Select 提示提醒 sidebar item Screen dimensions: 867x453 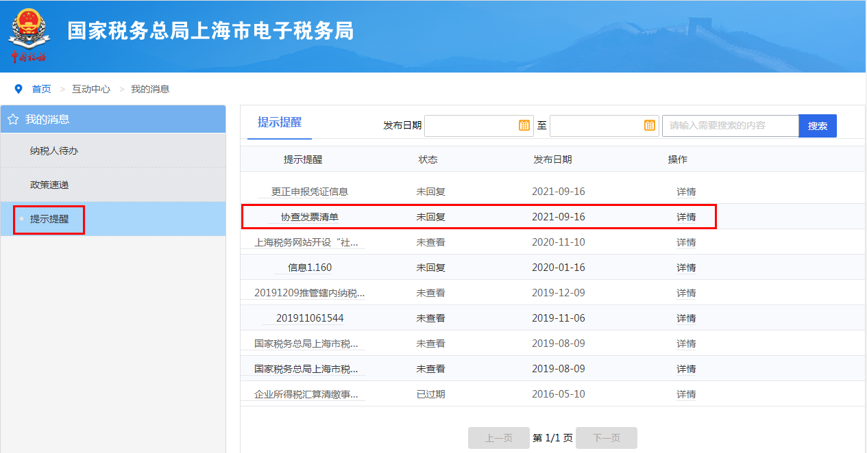(49, 220)
